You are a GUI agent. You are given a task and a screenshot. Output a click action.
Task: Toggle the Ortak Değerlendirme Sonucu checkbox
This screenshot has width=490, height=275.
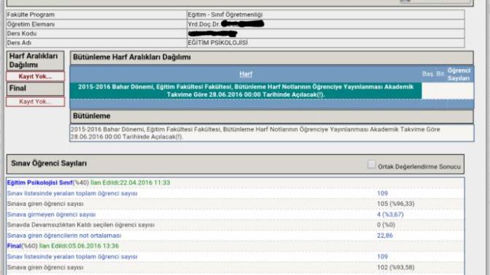(371, 164)
